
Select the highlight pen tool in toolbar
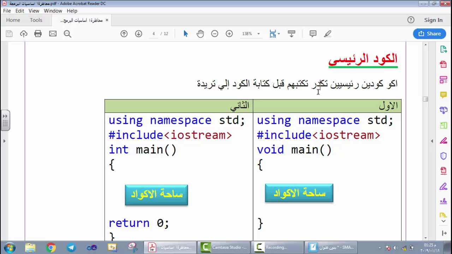[328, 34]
